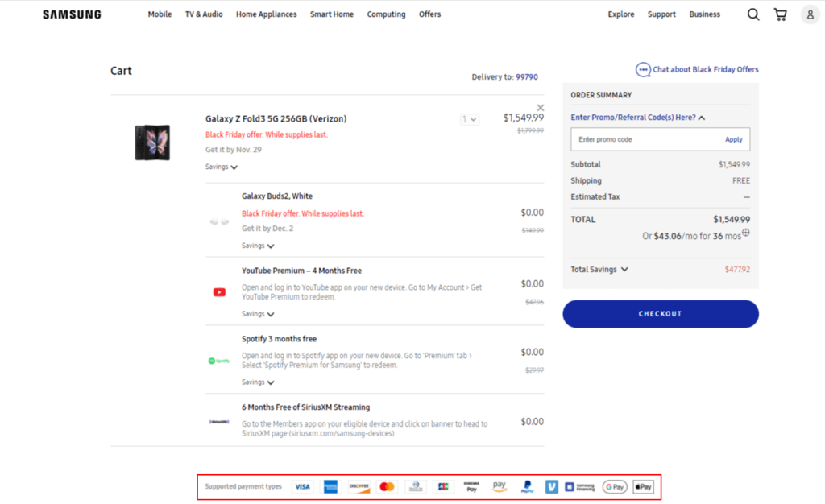The height and width of the screenshot is (504, 825).
Task: Select the PayPal payment option
Action: click(x=526, y=486)
